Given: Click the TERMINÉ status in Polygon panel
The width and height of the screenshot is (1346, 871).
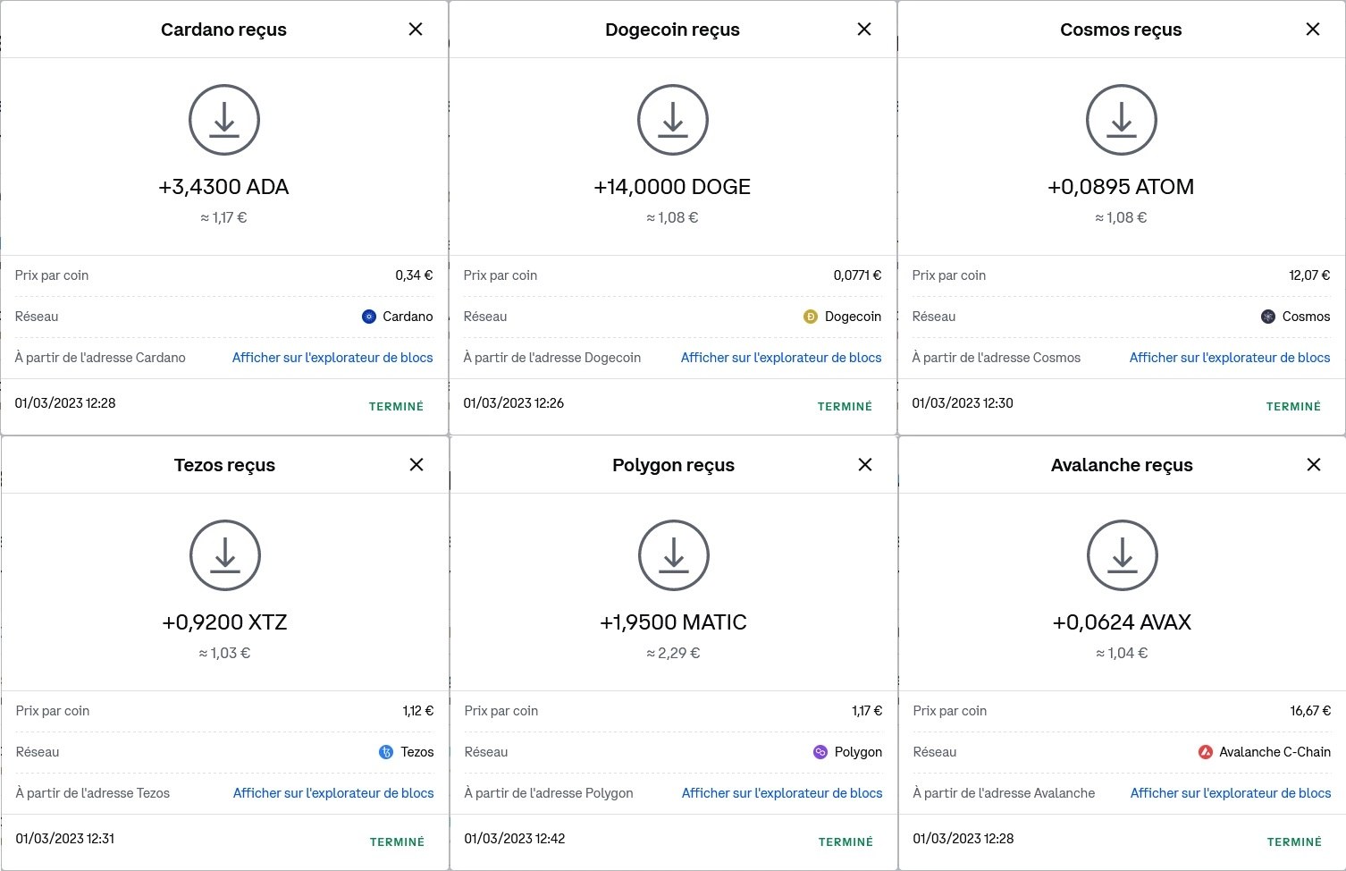Looking at the screenshot, I should point(846,841).
